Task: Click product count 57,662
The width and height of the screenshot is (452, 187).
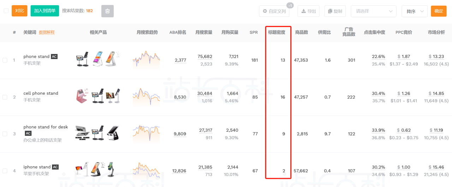Action: tap(301, 171)
